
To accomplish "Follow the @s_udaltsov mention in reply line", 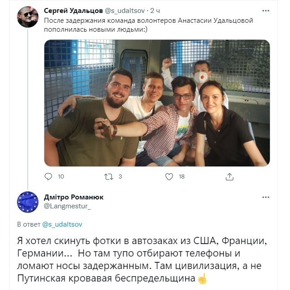I will (x=62, y=224).
